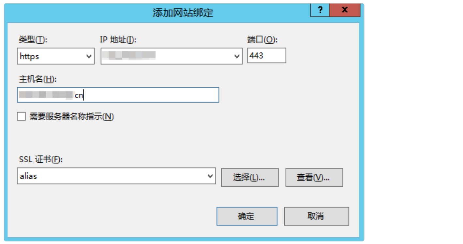Click the SSL 证书(F) label
The image size is (463, 244).
[x=40, y=160]
